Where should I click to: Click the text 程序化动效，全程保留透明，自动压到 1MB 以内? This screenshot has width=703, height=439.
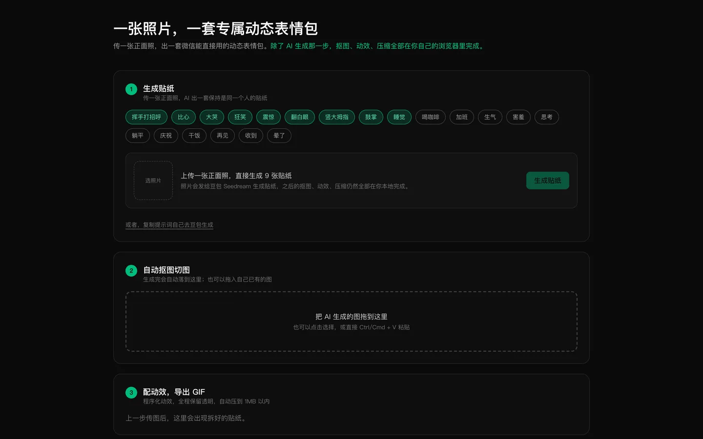coord(206,401)
